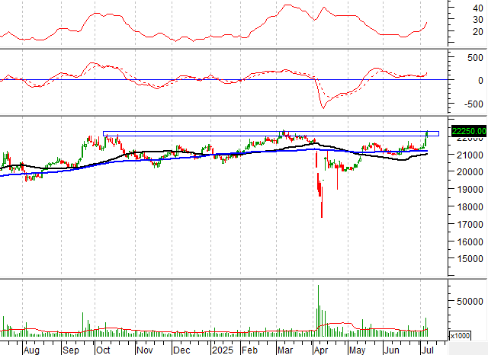Image resolution: width=488 pixels, height=355 pixels.
Task: Select the Oct label on the time axis
Action: click(x=103, y=350)
